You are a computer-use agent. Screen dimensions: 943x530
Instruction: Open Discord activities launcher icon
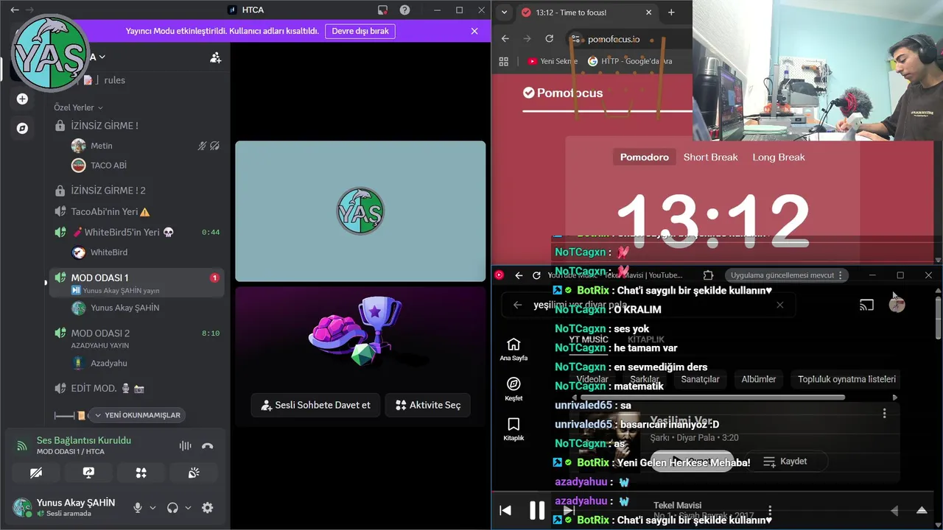[x=141, y=473]
